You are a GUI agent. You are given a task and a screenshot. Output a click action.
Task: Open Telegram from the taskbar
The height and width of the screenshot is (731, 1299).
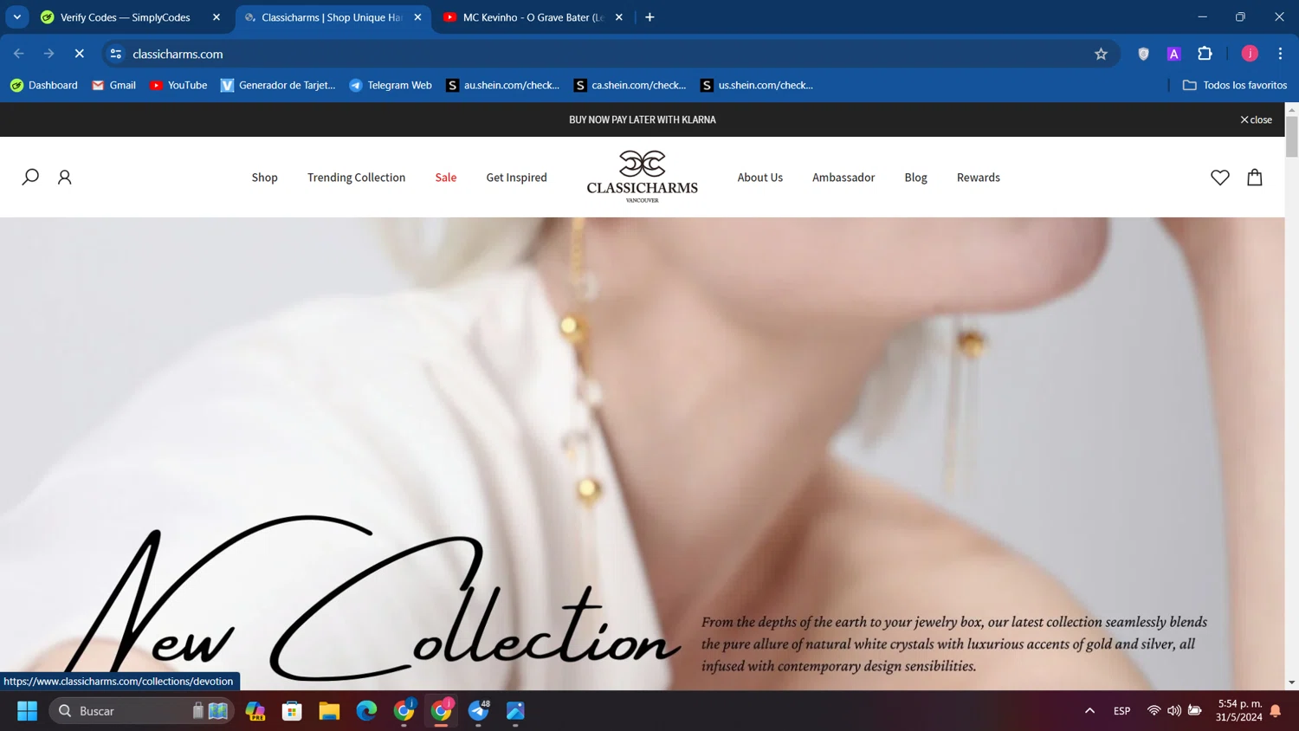pos(478,711)
